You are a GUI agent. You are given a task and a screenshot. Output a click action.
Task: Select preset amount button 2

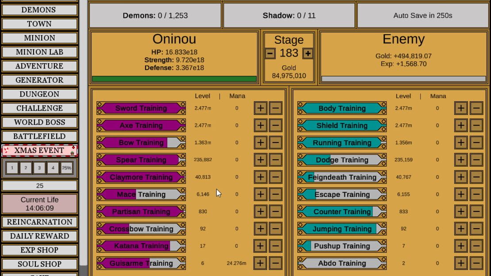tap(26, 168)
